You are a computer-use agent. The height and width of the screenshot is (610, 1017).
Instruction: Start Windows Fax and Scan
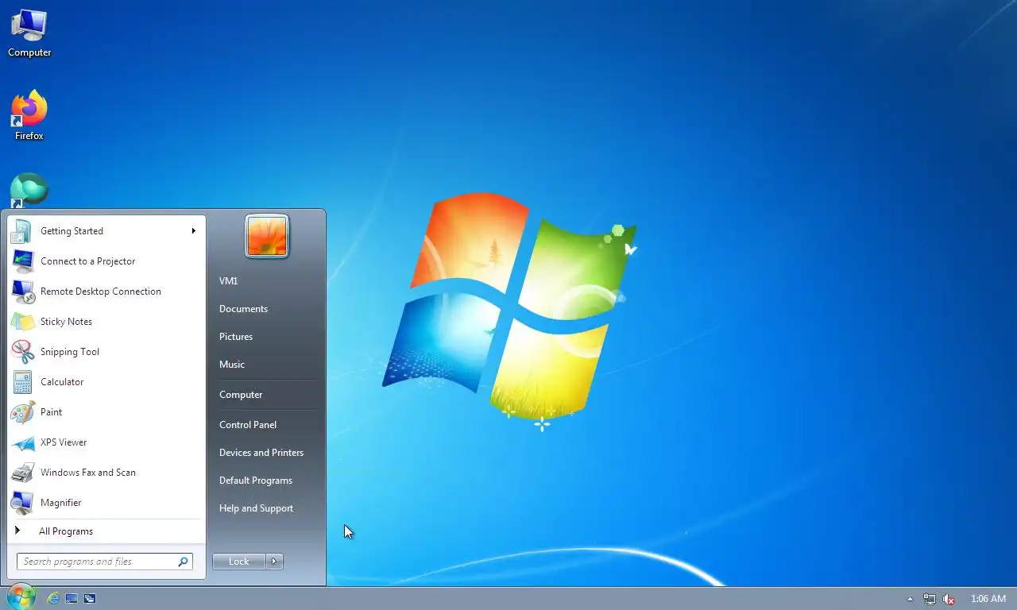click(x=106, y=473)
